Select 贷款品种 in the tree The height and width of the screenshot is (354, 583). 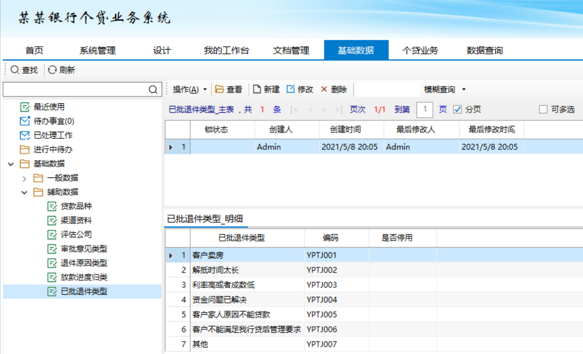[76, 206]
